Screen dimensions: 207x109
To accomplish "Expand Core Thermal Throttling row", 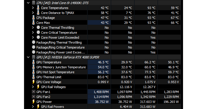I will click(33, 28).
